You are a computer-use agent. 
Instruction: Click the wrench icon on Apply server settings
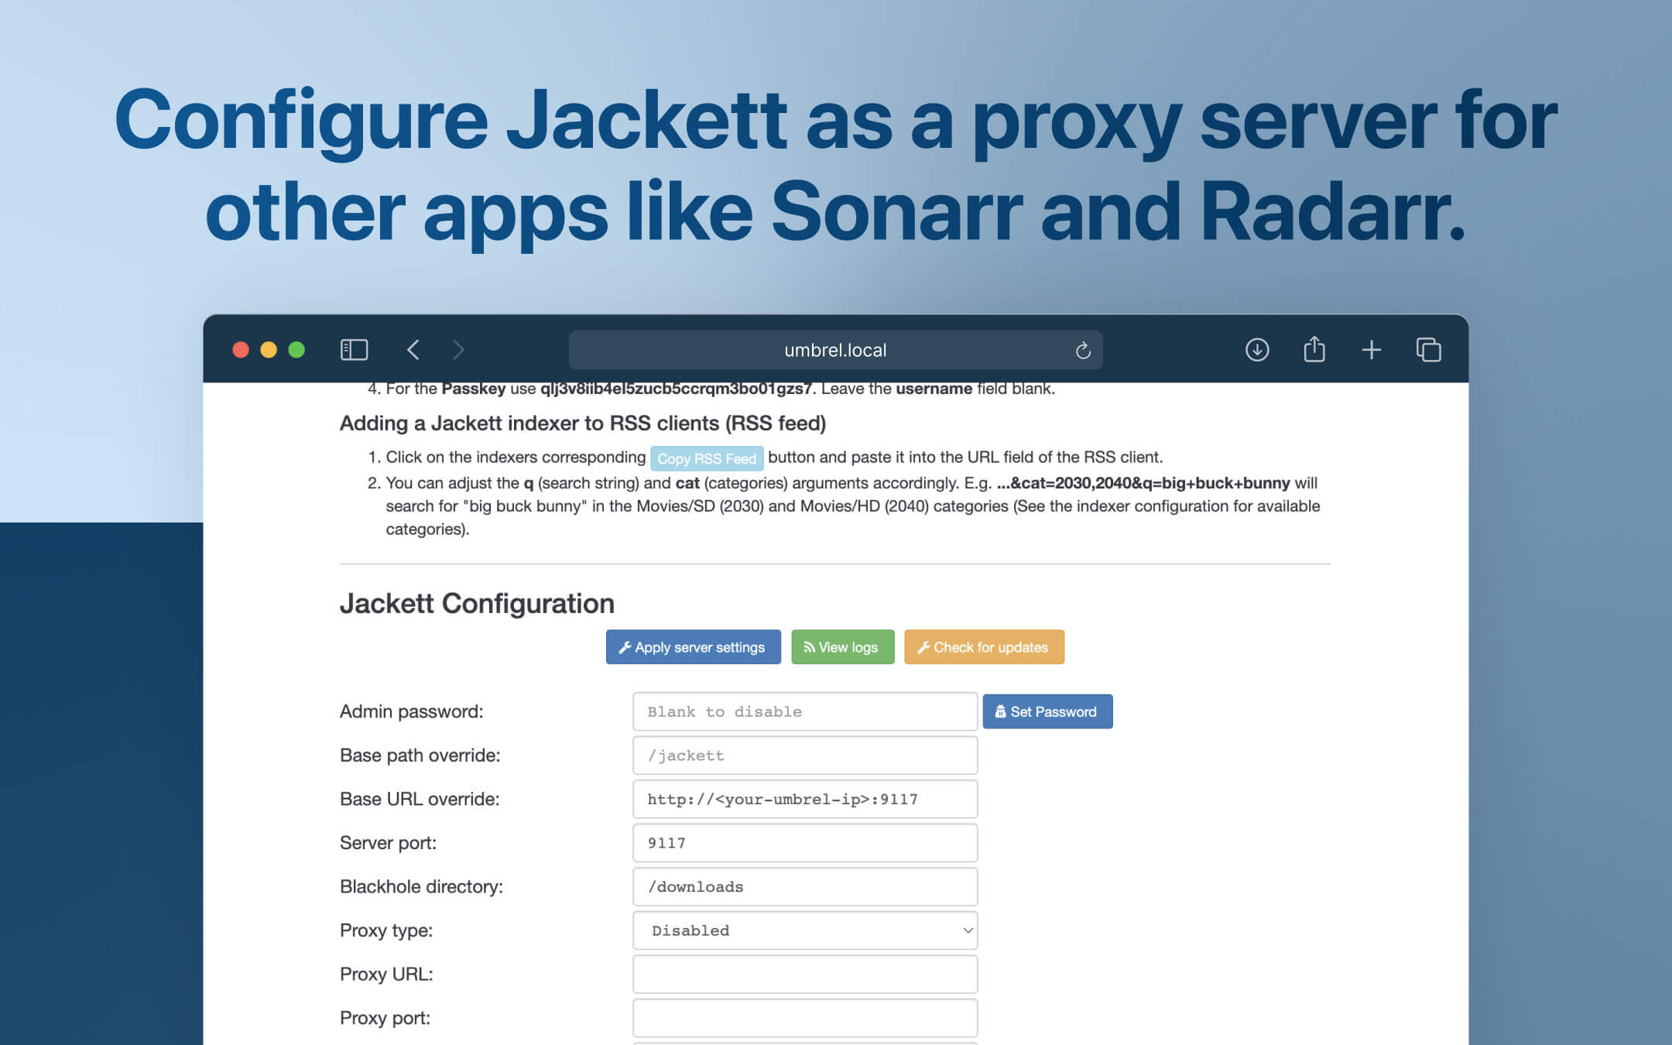click(624, 647)
